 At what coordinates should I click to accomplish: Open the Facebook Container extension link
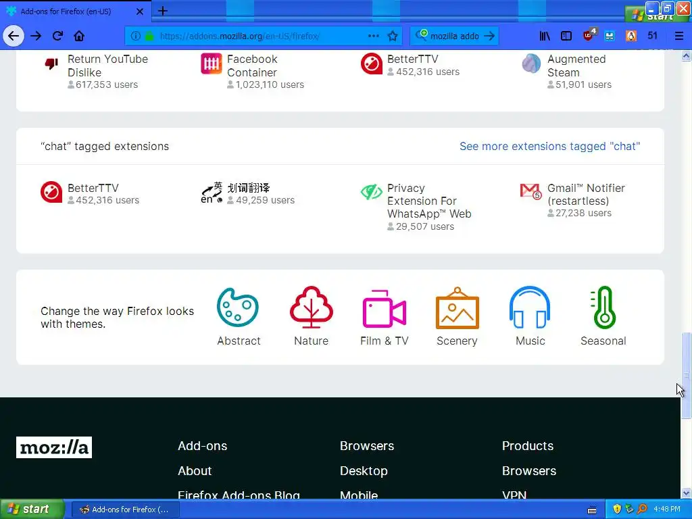tap(252, 66)
